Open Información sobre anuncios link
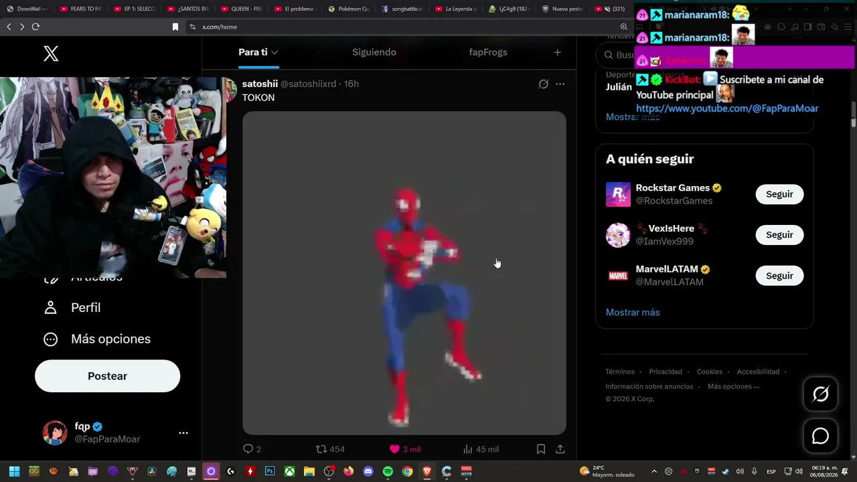The height and width of the screenshot is (482, 857). click(649, 386)
